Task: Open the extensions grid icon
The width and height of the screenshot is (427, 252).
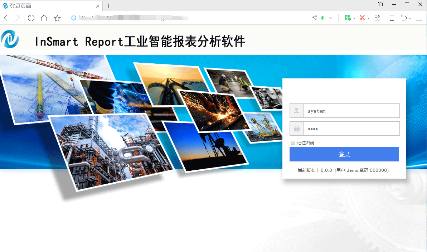Action: pyautogui.click(x=378, y=18)
